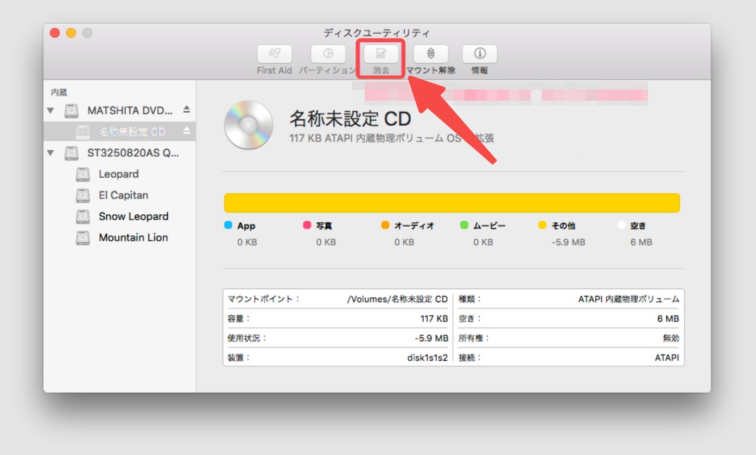Eject the MATSHITA DVD drive
Viewport: 756px width, 455px height.
pyautogui.click(x=187, y=110)
